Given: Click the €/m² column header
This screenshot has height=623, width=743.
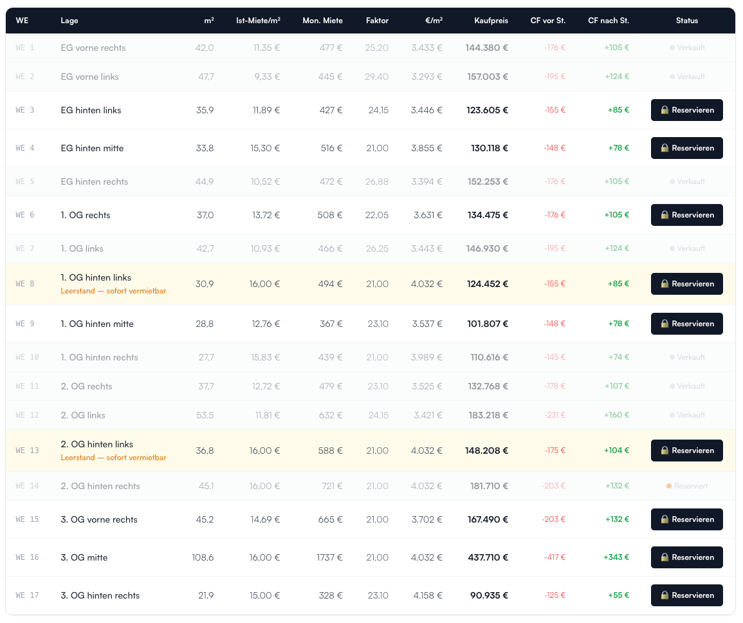Looking at the screenshot, I should click(x=434, y=21).
